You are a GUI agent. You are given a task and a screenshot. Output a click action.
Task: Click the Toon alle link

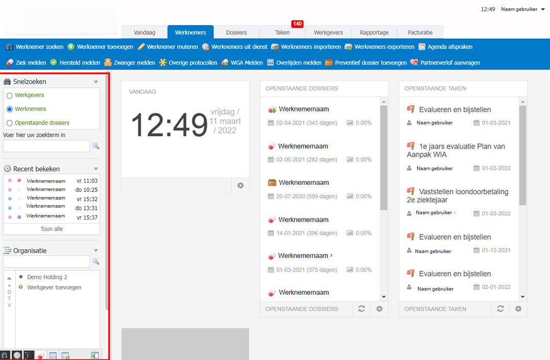52,229
